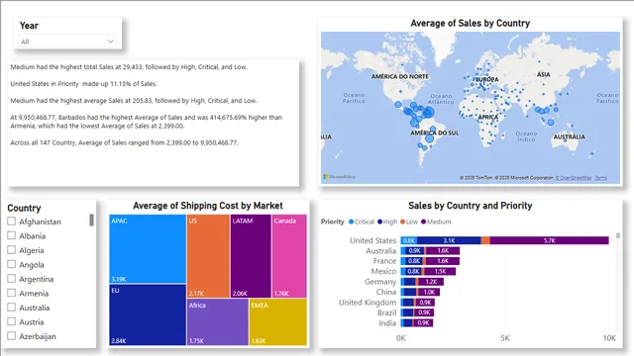Click the US treemap tile
634x356 pixels.
click(208, 256)
